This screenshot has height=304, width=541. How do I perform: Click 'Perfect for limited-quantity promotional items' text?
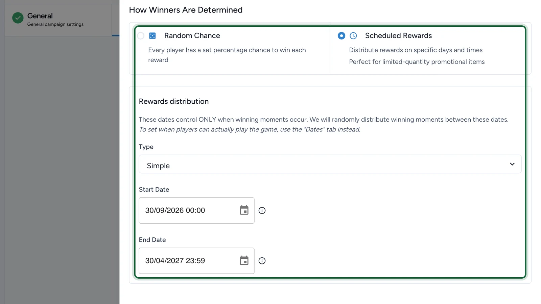point(417,62)
